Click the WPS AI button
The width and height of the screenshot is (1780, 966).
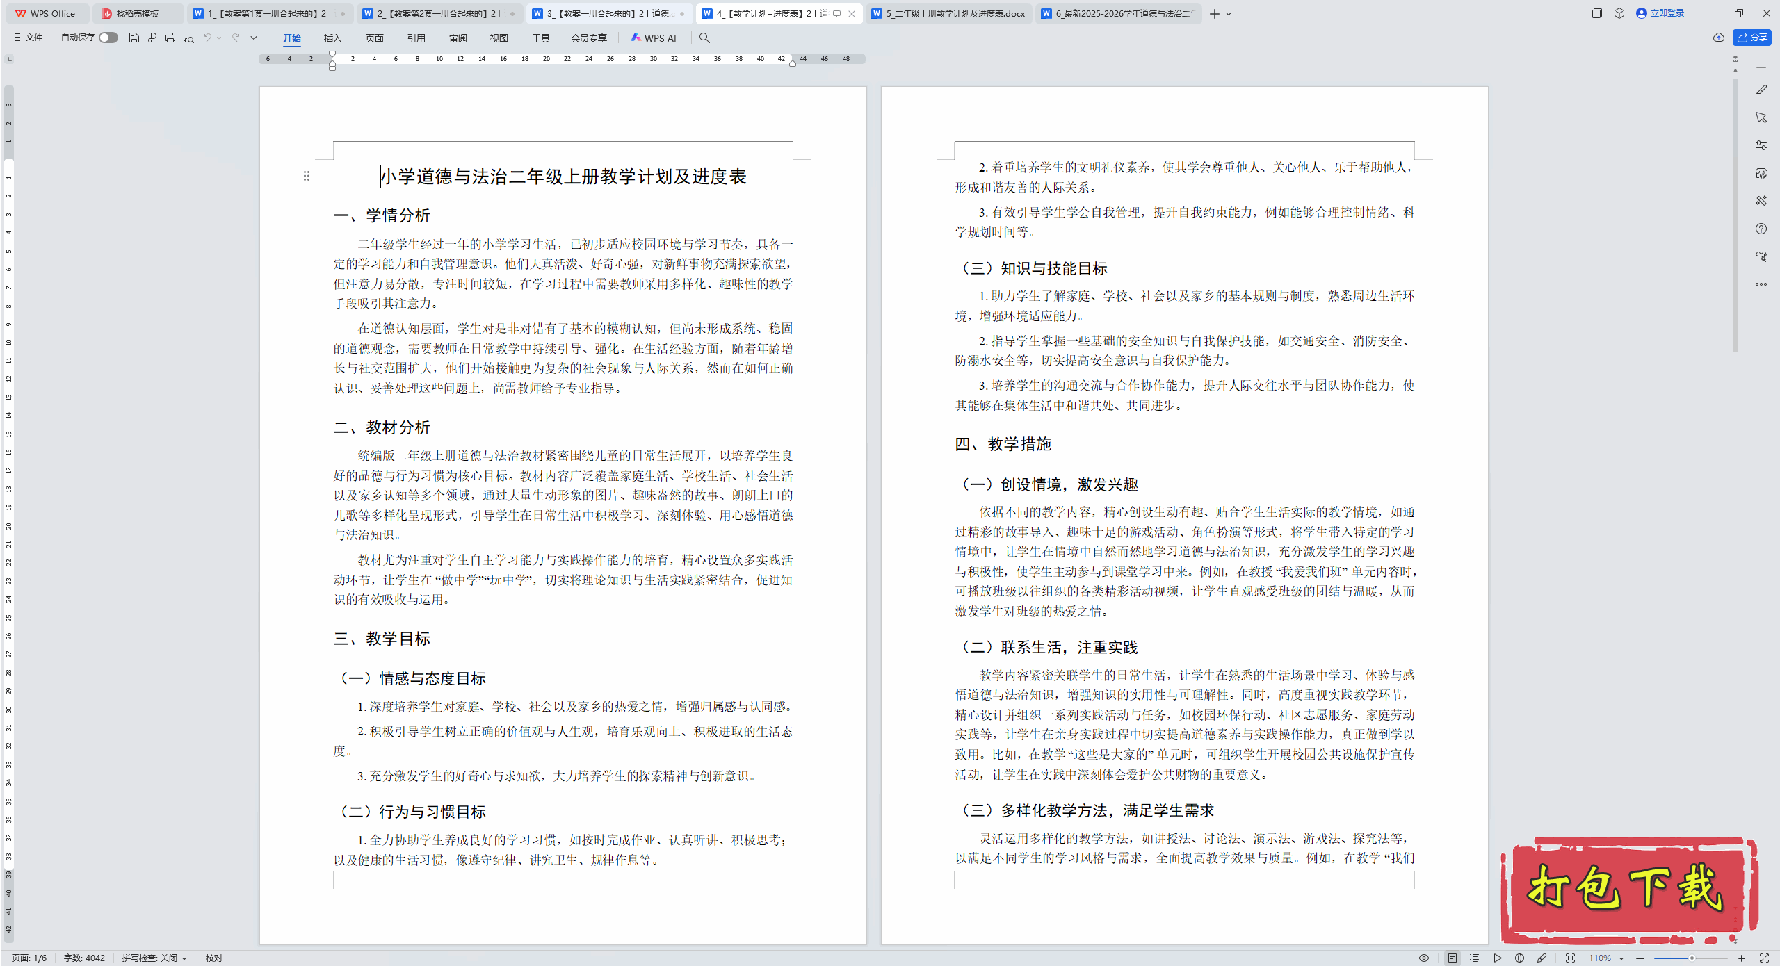click(x=654, y=38)
